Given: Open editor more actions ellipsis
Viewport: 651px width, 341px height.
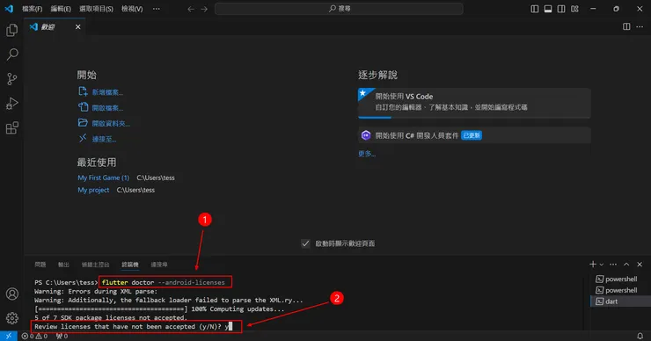Looking at the screenshot, I should (640, 26).
